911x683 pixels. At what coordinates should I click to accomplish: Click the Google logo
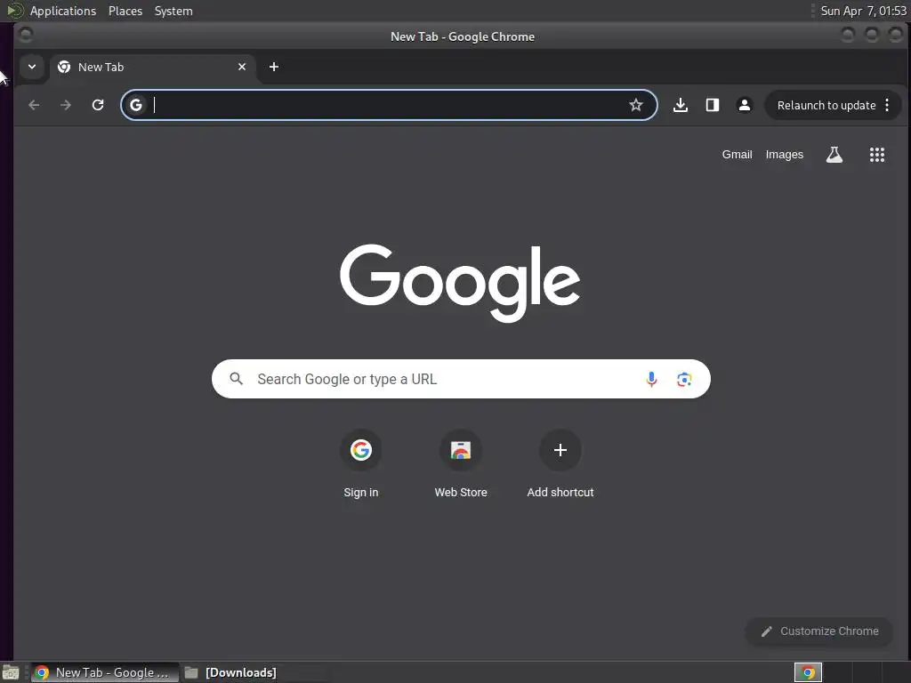(x=460, y=283)
